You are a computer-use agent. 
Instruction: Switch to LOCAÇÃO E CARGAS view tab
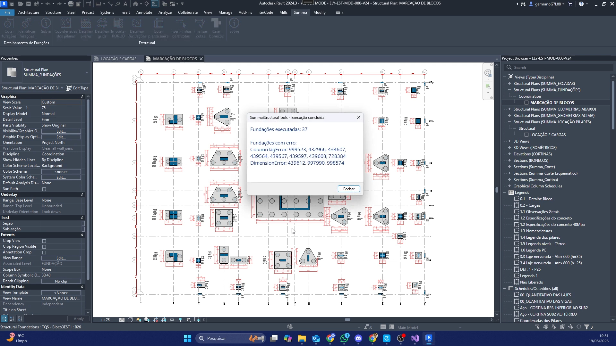[118, 59]
